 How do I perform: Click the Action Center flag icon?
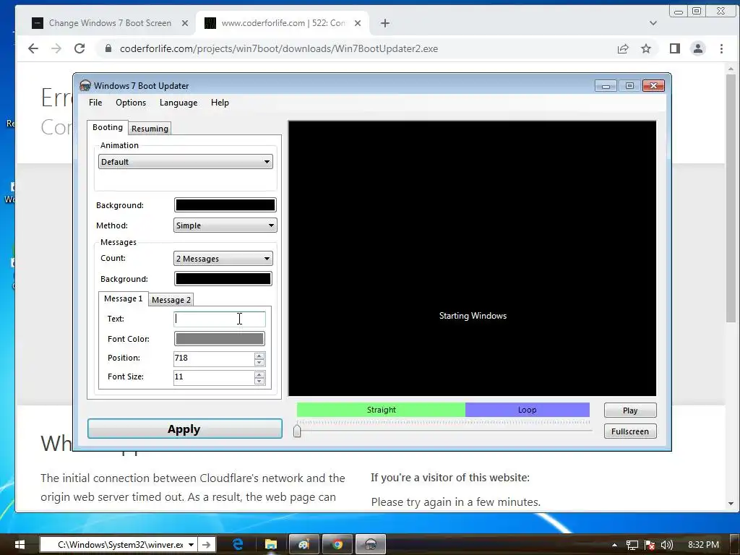(650, 545)
